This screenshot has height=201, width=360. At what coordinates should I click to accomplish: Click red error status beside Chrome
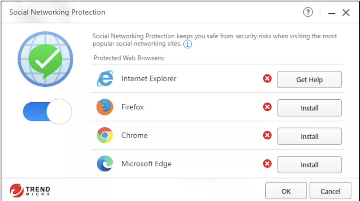[x=267, y=135]
